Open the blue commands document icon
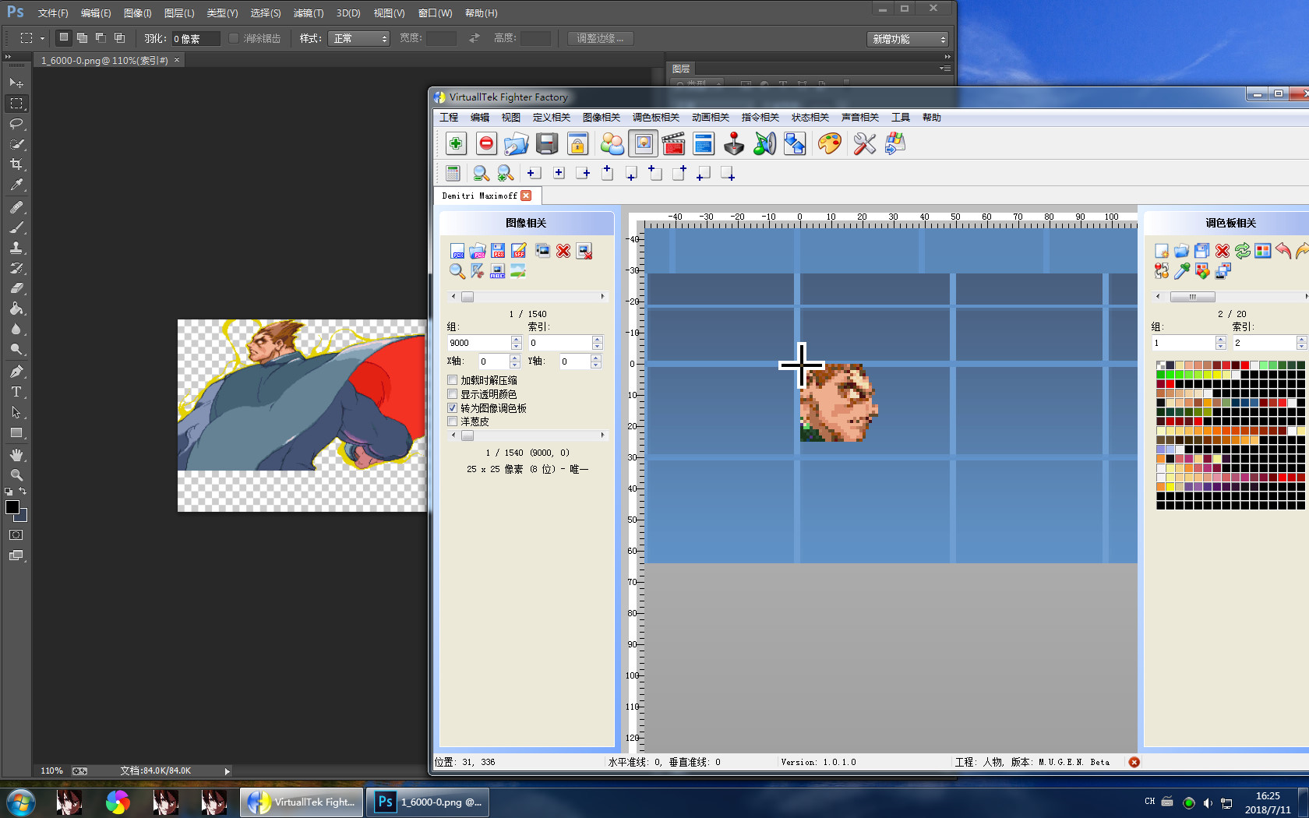1309x818 pixels. (x=704, y=143)
